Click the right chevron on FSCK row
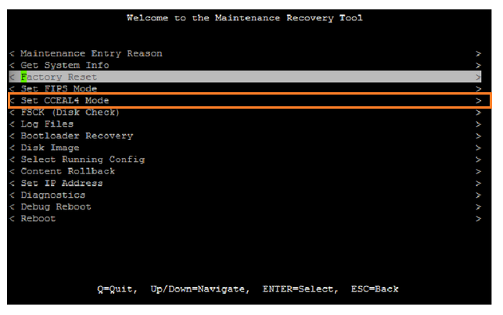The width and height of the screenshot is (503, 315). click(478, 113)
